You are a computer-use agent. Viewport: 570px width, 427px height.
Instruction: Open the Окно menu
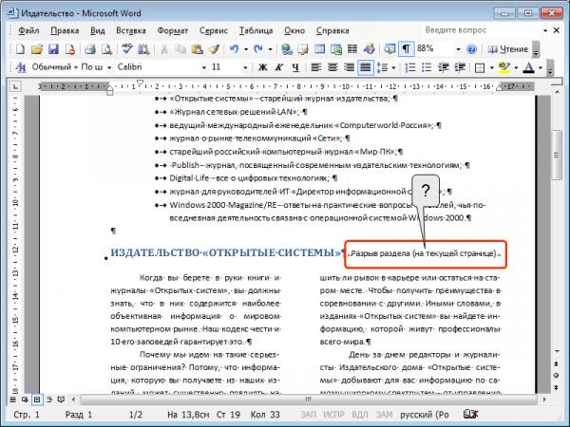(x=294, y=30)
